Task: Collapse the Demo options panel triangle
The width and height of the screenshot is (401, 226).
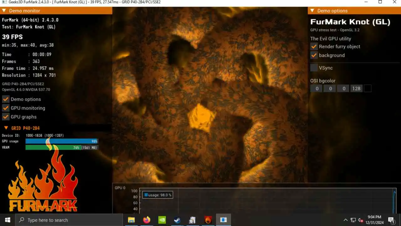Action: pos(312,11)
